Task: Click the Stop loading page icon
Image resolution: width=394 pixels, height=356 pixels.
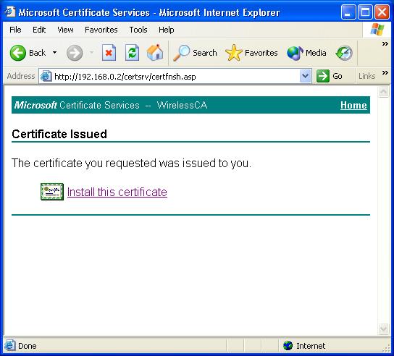Action: [109, 53]
